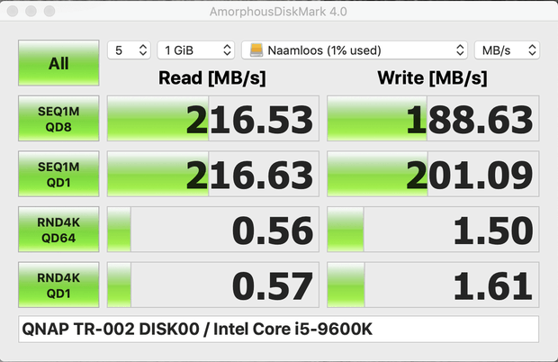
Task: Open the MB/s unit dropdown
Action: (x=507, y=50)
